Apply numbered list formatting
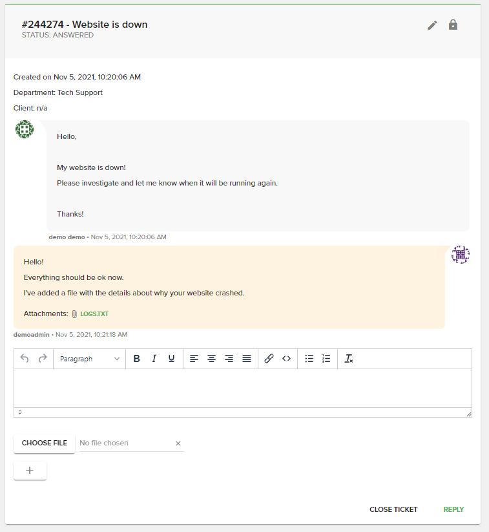 pos(326,358)
